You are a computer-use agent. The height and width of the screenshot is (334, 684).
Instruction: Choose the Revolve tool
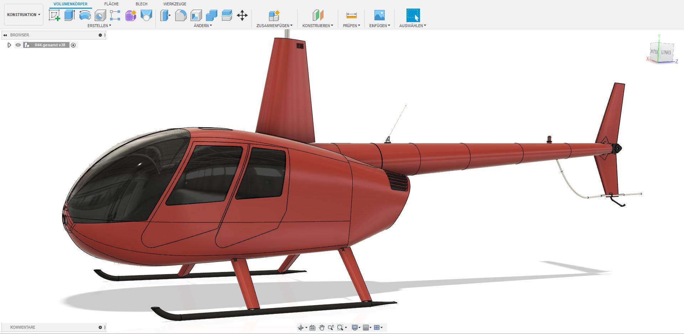85,15
